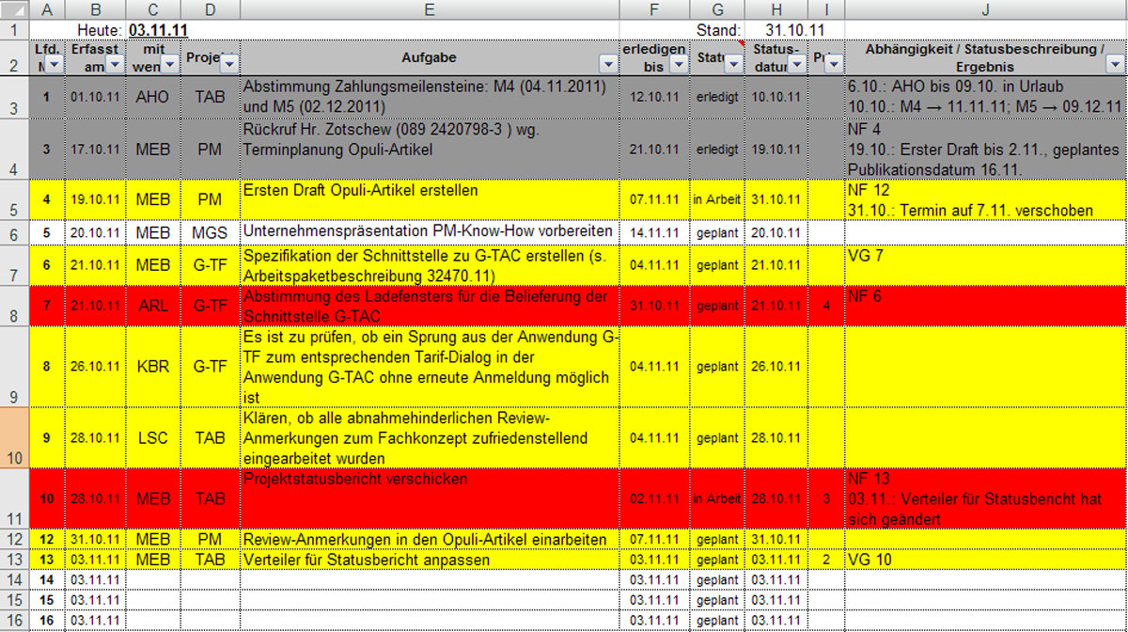Select the 'Projektstatusbericht verschicken' task cell
The height and width of the screenshot is (632, 1128).
(x=429, y=498)
